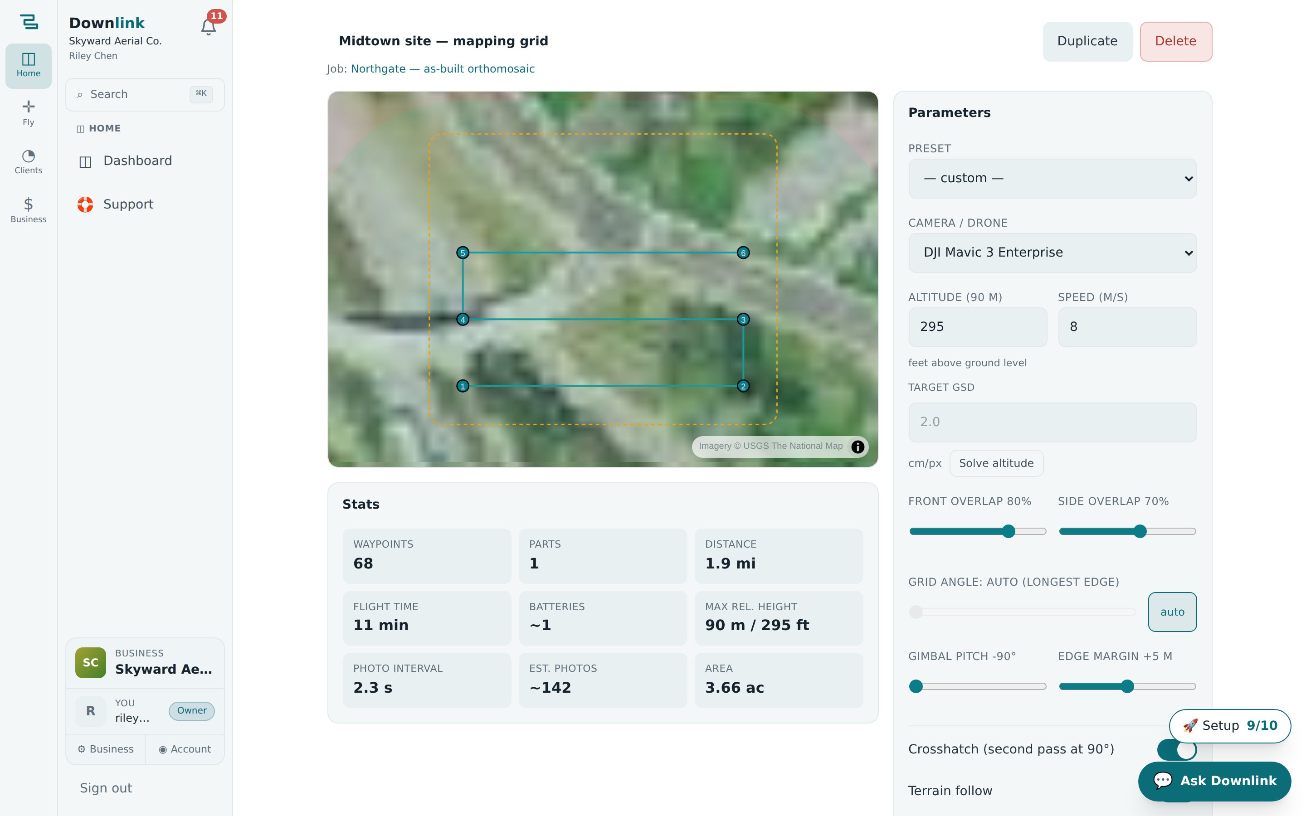1306x816 pixels.
Task: Click the Altitude field showing 295
Action: click(977, 327)
